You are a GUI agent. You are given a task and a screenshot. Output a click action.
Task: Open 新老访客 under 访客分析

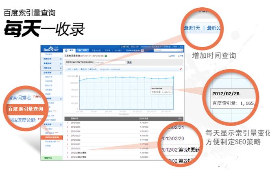[49, 86]
